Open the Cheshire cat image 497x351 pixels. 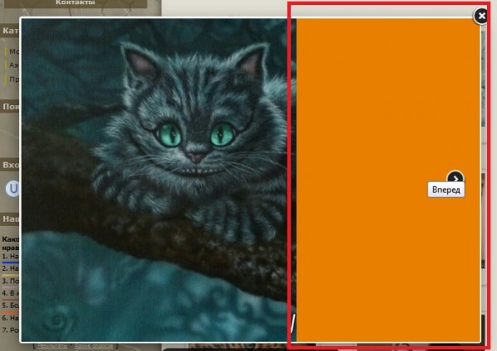[158, 180]
